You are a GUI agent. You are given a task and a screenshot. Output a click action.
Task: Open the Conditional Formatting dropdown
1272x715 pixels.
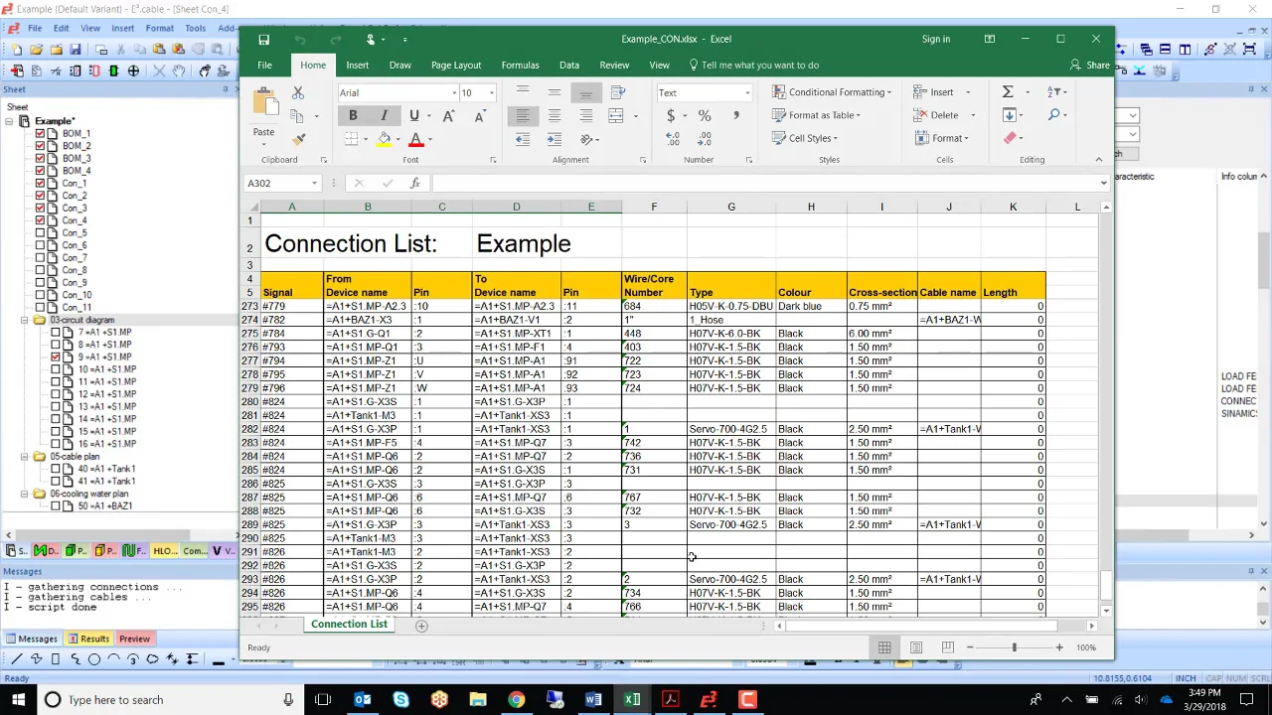[x=832, y=92]
